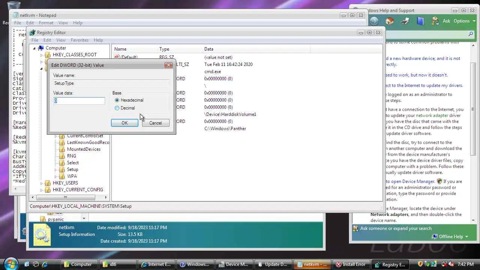Click the open Device Manager link
The image size is (480, 270).
410,181
